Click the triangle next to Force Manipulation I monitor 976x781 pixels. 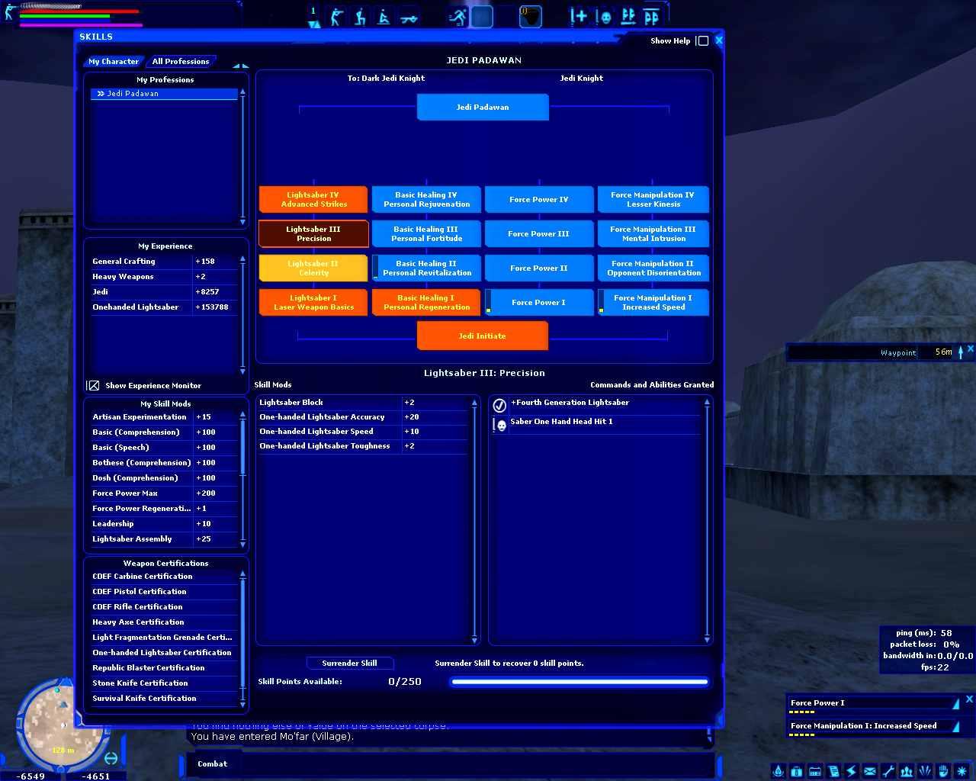[x=955, y=726]
